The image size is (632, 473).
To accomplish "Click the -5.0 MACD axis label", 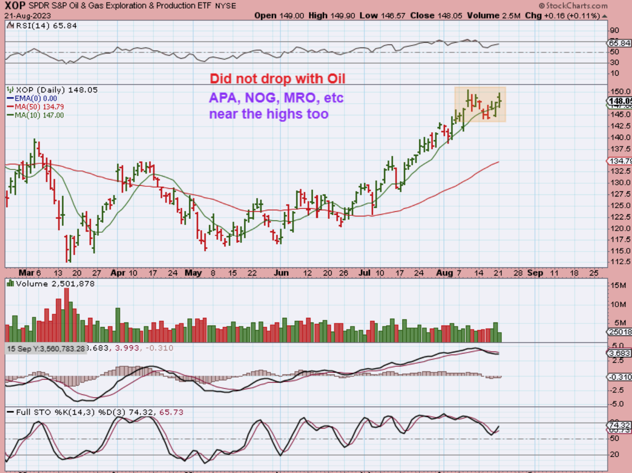I will tap(616, 404).
